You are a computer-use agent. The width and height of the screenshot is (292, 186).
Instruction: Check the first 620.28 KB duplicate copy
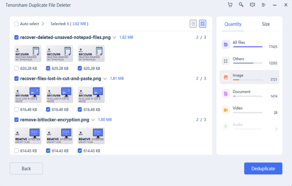(16, 68)
